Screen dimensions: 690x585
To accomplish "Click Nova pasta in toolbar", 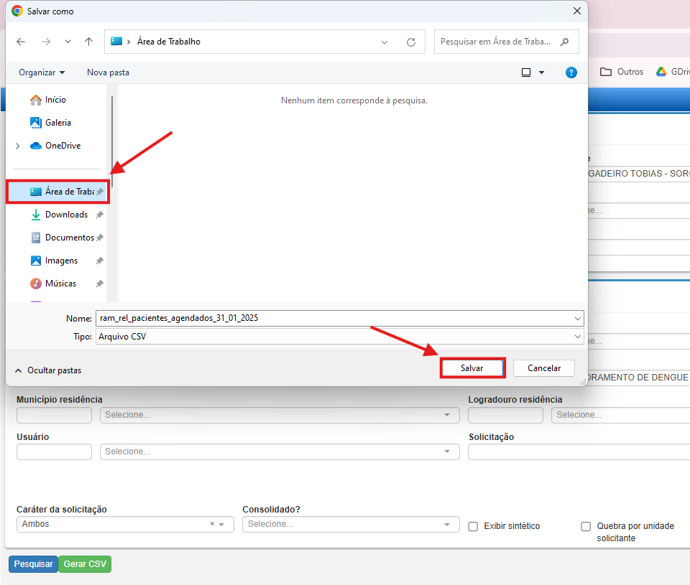I will tap(108, 72).
